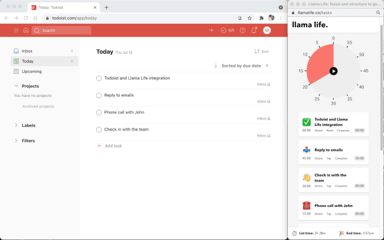Open the help question mark icon
384x240 pixels.
click(242, 30)
